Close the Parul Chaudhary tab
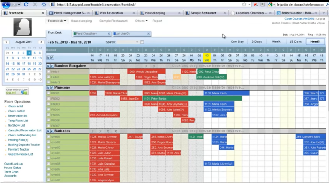 pyautogui.click(x=109, y=34)
